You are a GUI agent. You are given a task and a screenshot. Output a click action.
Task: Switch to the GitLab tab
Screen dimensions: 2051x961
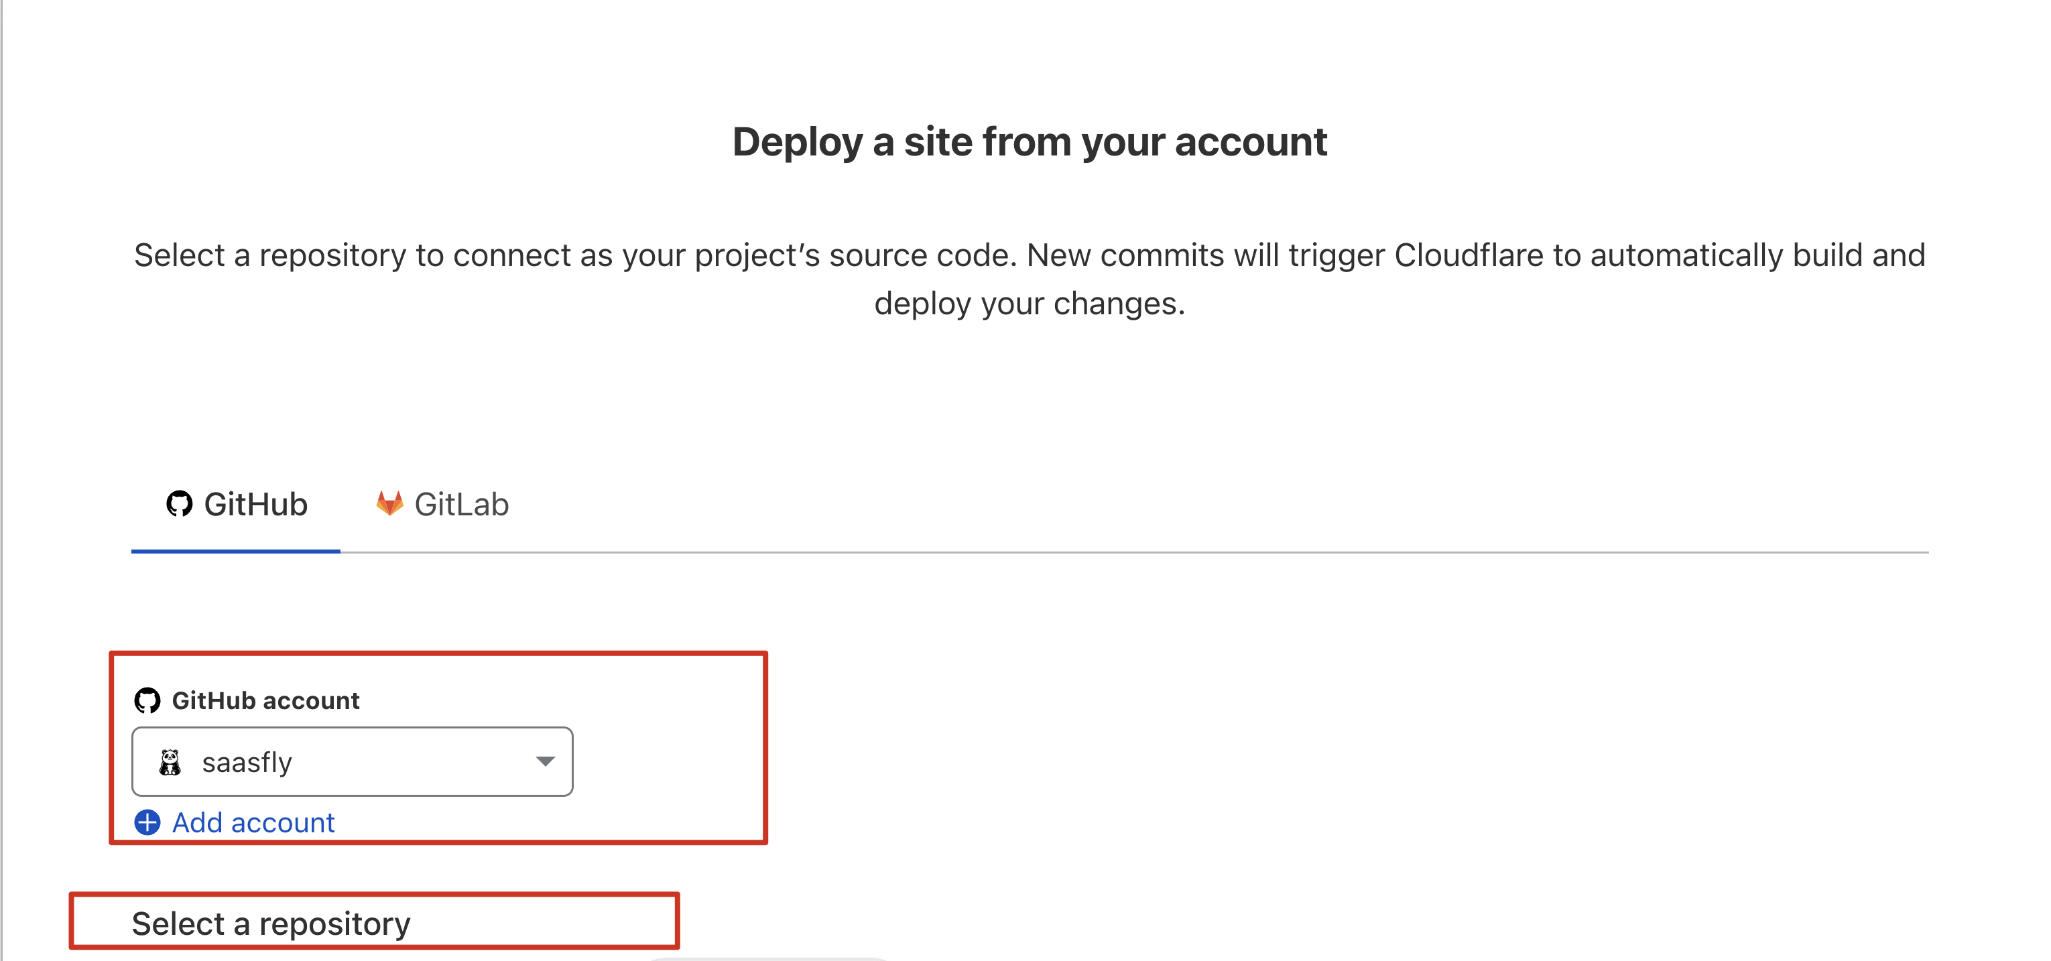click(442, 505)
